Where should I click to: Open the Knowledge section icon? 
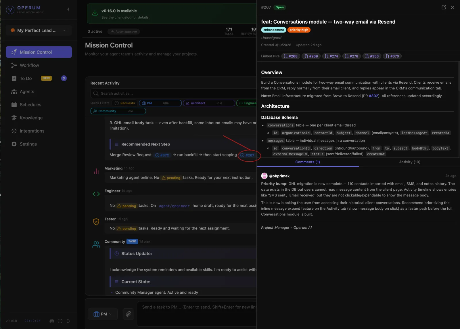pyautogui.click(x=14, y=118)
